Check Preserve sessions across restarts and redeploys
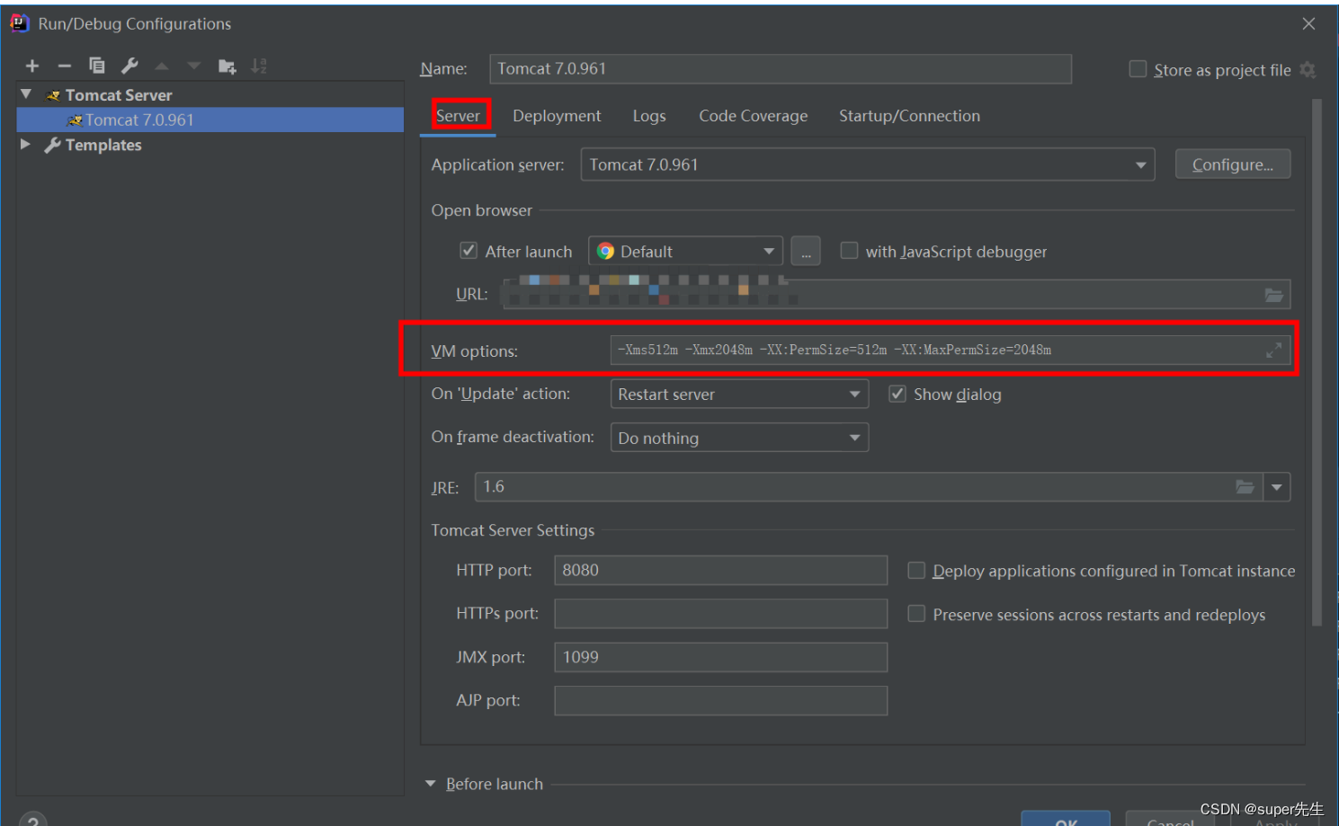The height and width of the screenshot is (826, 1339). (x=916, y=614)
